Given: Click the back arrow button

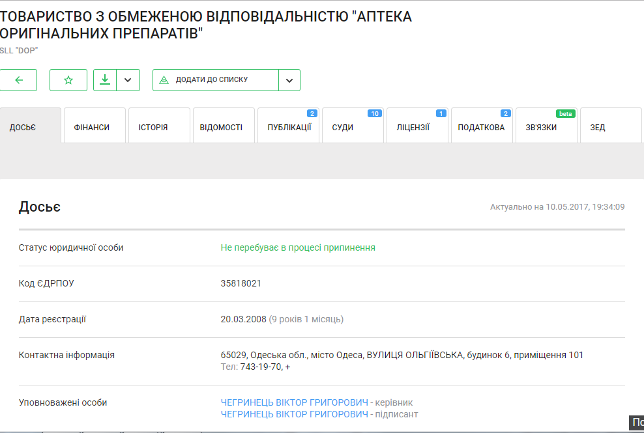Looking at the screenshot, I should [18, 80].
